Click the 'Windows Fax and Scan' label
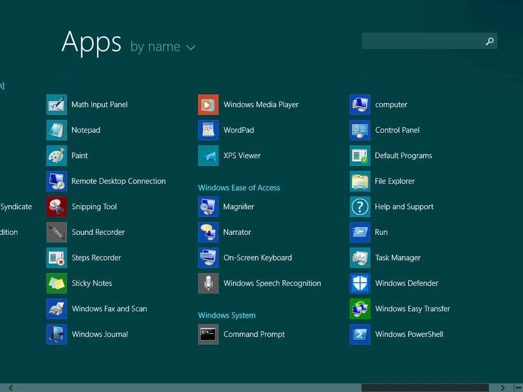The height and width of the screenshot is (392, 523). point(109,309)
